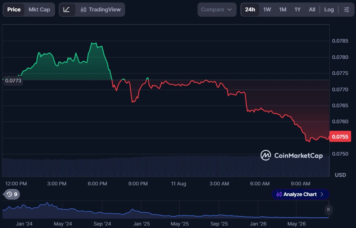Click the 0.0765 price axis label
The image size is (356, 228).
pyautogui.click(x=340, y=105)
